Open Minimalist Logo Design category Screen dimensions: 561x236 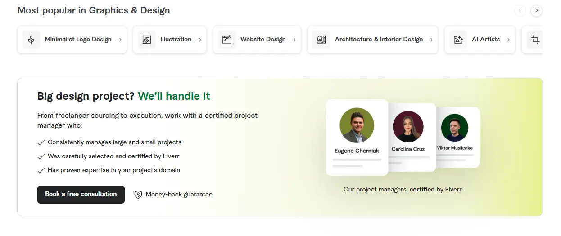pos(72,40)
